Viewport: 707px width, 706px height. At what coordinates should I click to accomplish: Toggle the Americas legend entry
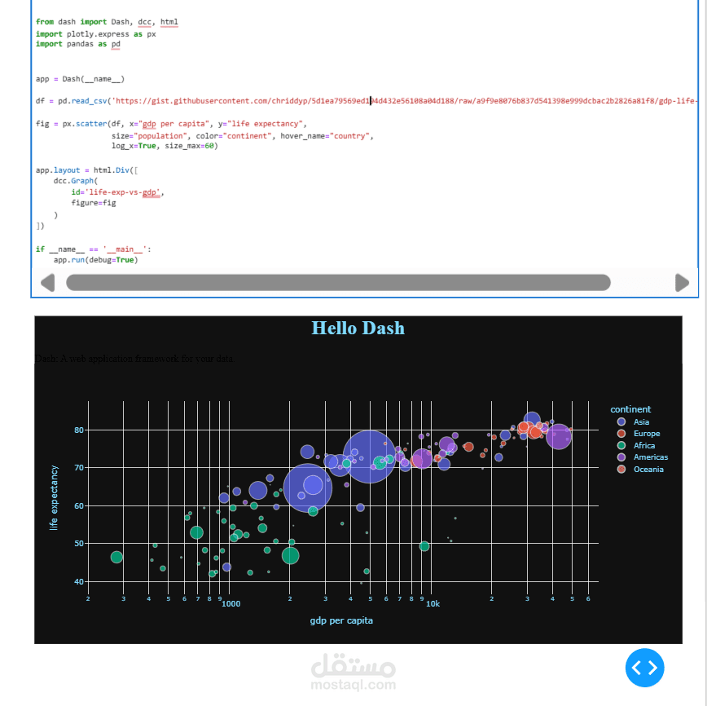click(643, 457)
